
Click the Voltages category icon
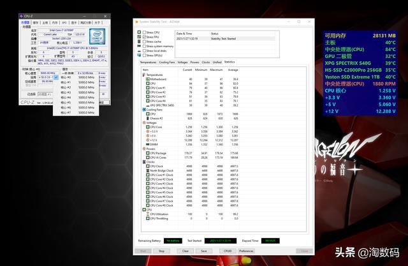click(144, 122)
